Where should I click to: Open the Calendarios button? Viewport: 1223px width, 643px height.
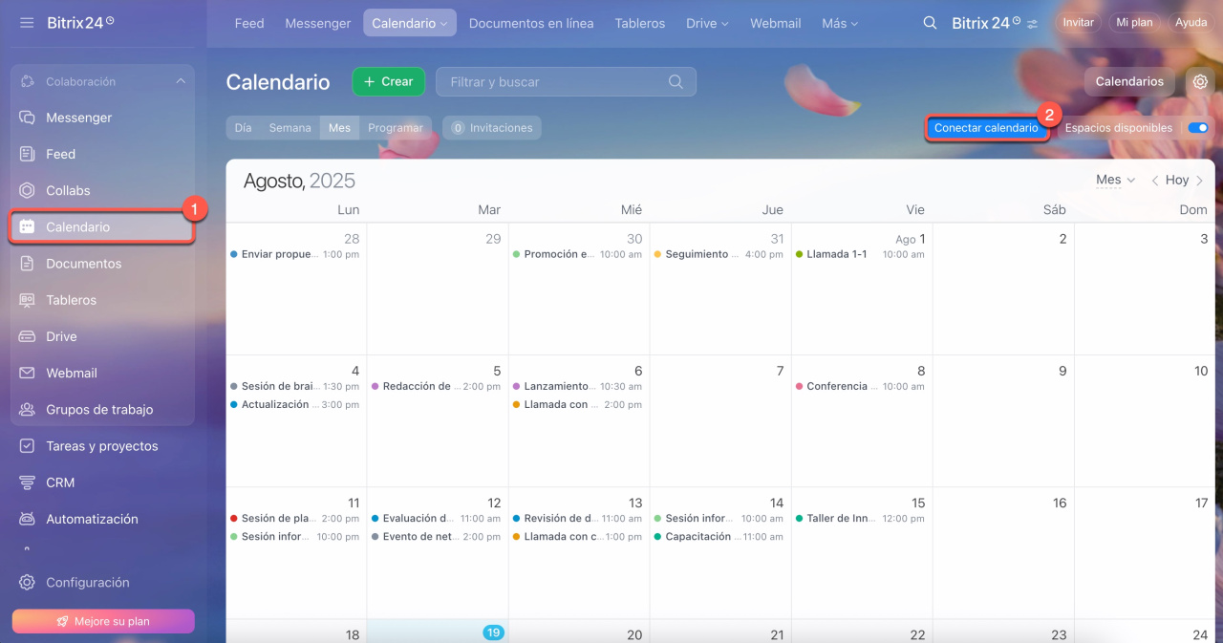(1129, 82)
